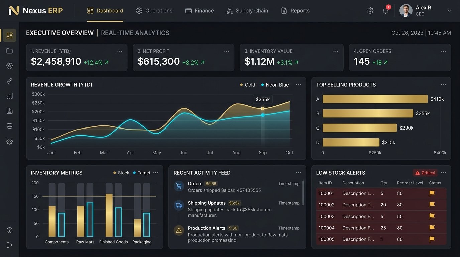Viewport: 460px width, 257px height.
Task: Switch to the Finance tab
Action: pyautogui.click(x=199, y=11)
